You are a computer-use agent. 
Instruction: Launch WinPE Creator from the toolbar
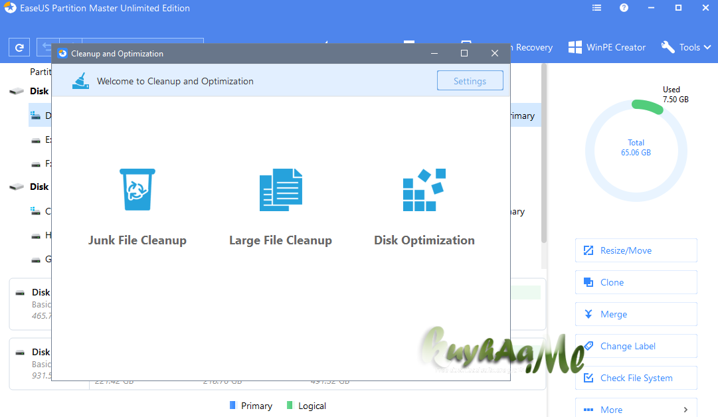point(606,47)
